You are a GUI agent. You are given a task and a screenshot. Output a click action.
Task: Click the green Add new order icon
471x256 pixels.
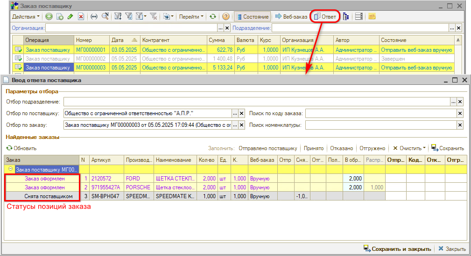49,16
